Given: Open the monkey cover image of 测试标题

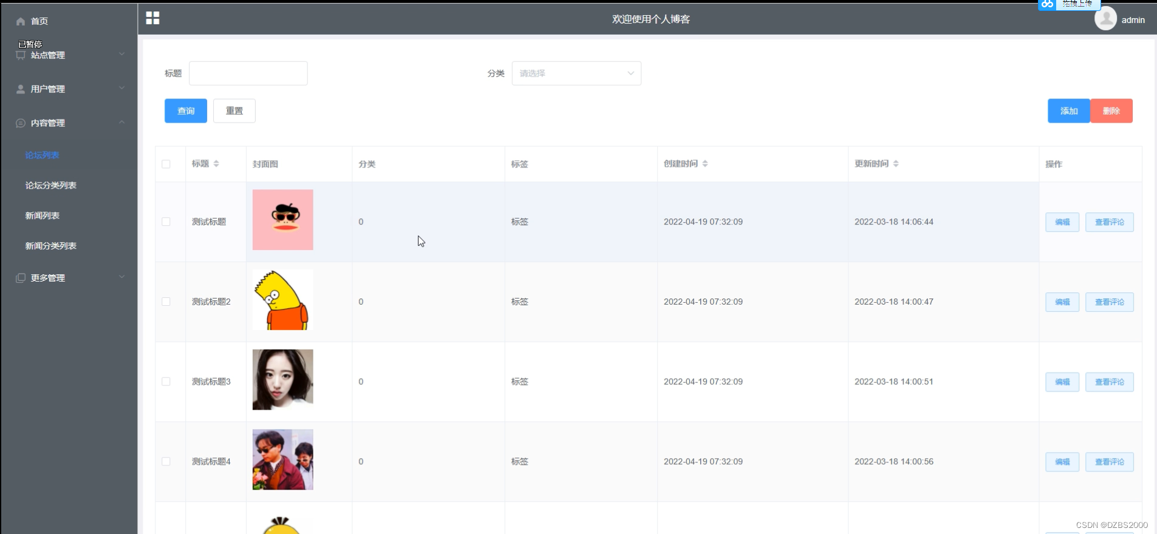Looking at the screenshot, I should pos(283,220).
